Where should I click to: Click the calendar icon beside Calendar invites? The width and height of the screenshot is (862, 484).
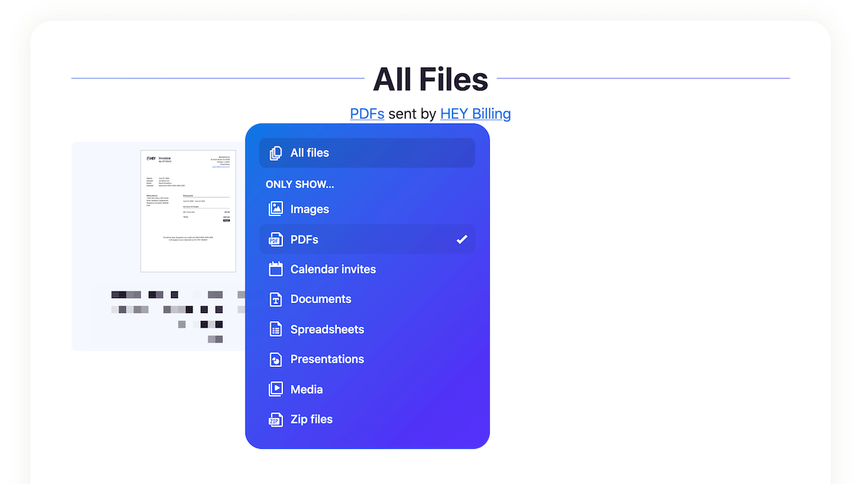276,269
